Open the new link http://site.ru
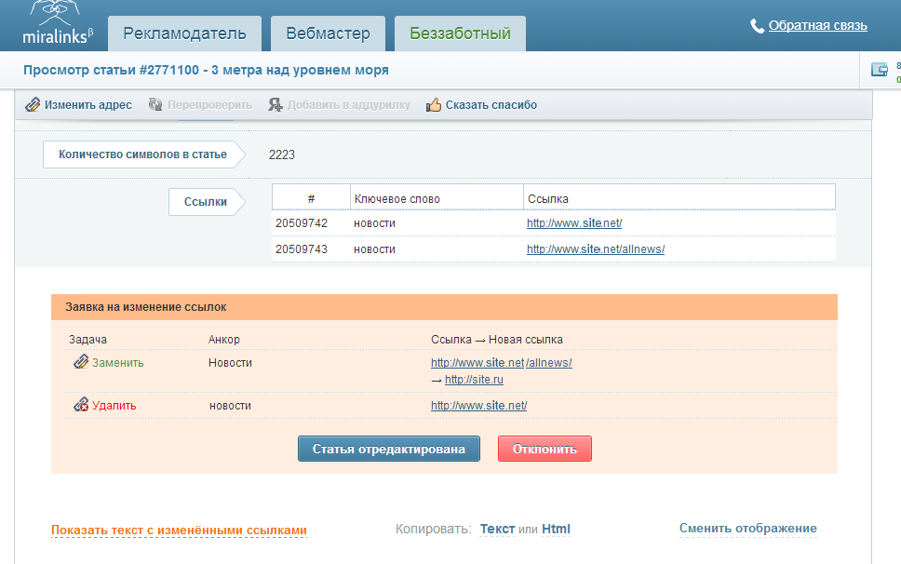Screen dimensions: 901x564 pyautogui.click(x=474, y=380)
